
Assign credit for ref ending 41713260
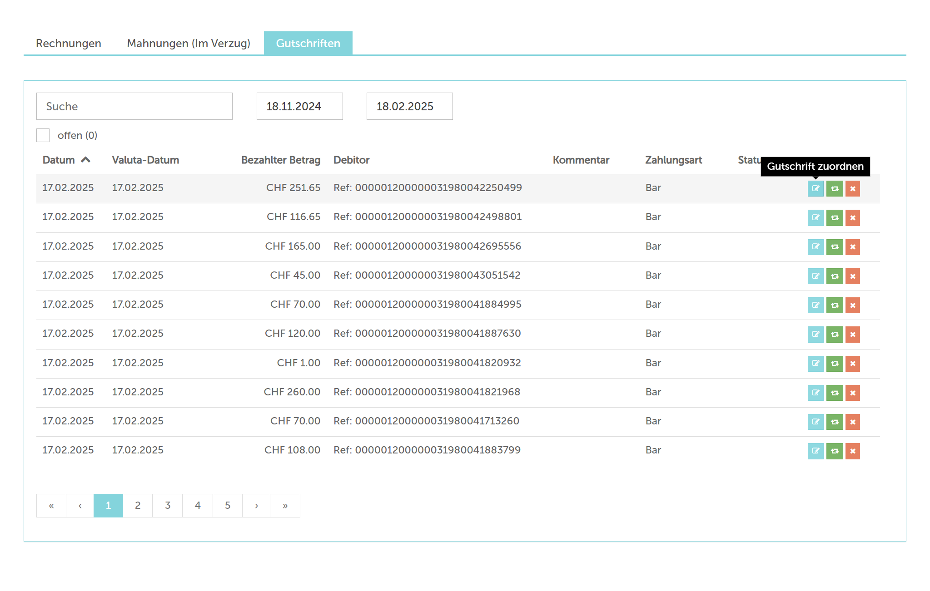(816, 422)
